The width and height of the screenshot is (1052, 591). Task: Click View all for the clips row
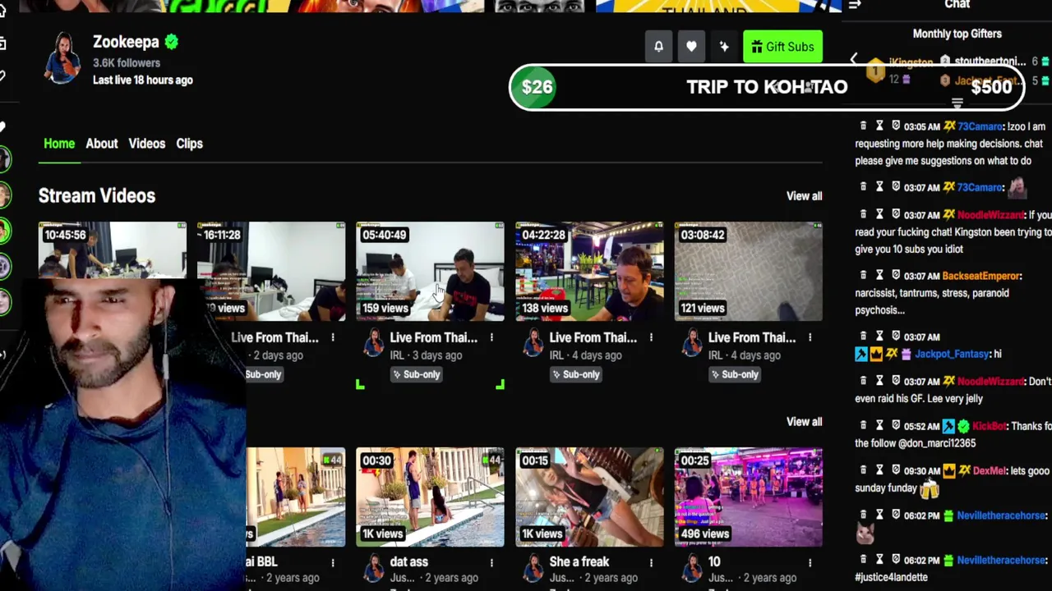coord(804,422)
